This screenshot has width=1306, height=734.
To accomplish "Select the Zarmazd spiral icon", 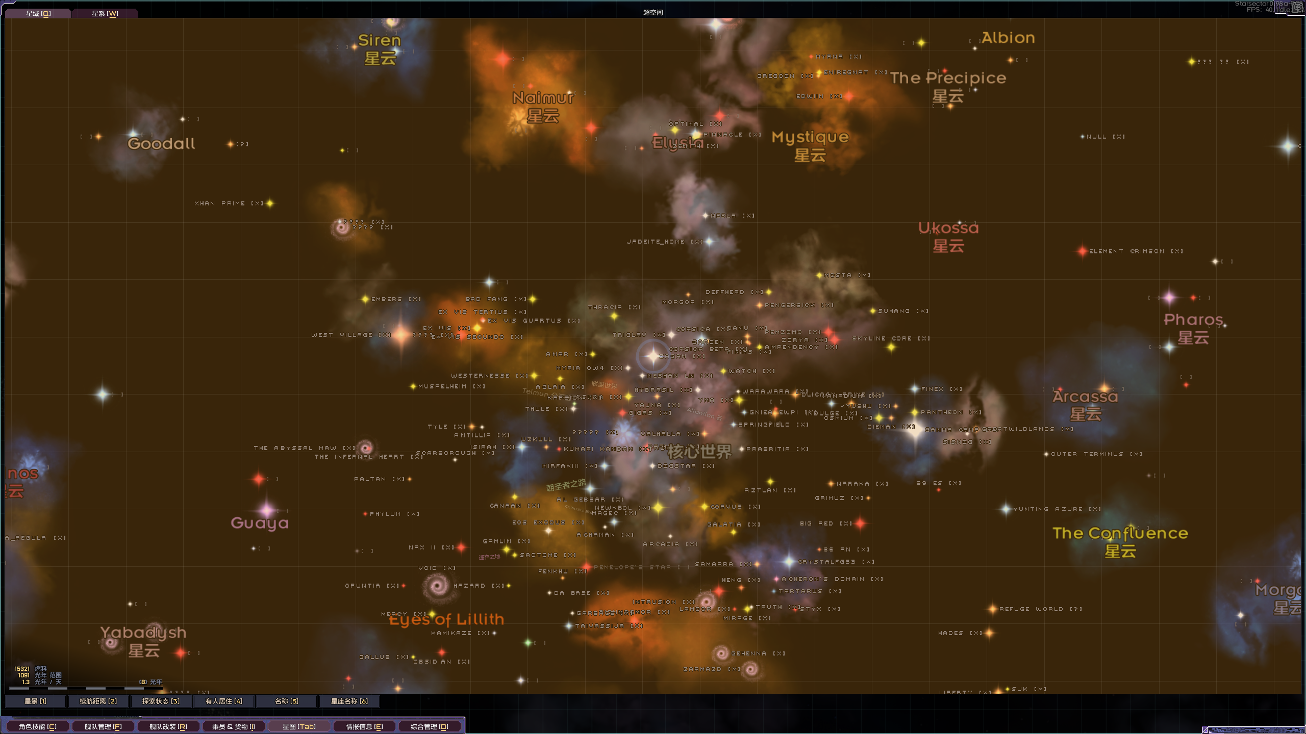I will click(750, 669).
